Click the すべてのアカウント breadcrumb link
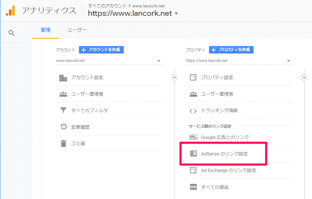This screenshot has width=312, height=199. [108, 6]
